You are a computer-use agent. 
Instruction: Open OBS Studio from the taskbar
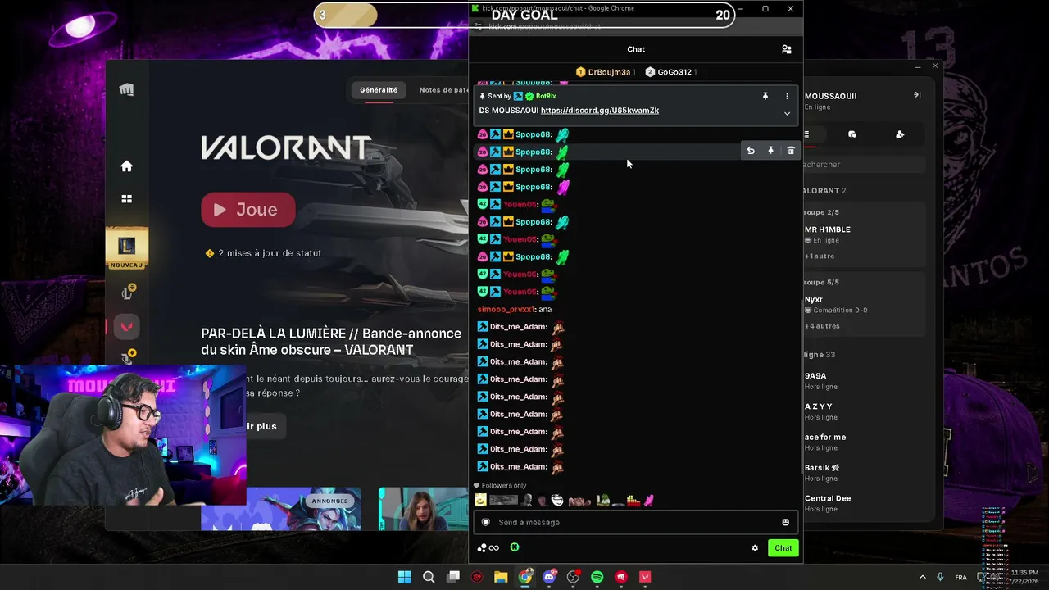573,577
